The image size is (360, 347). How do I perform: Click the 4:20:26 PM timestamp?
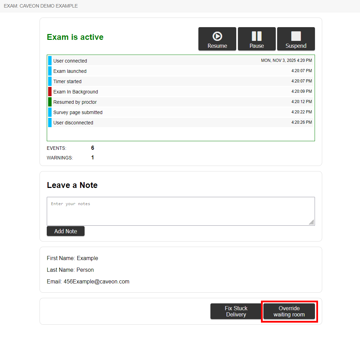pyautogui.click(x=302, y=122)
